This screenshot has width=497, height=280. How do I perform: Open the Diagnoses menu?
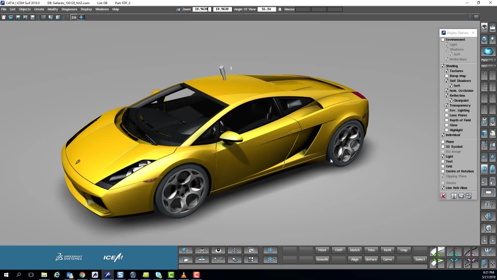69,9
